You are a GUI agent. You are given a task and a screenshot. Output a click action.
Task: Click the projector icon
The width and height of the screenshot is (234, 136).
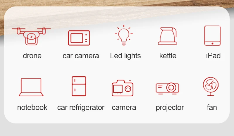[x=167, y=88]
